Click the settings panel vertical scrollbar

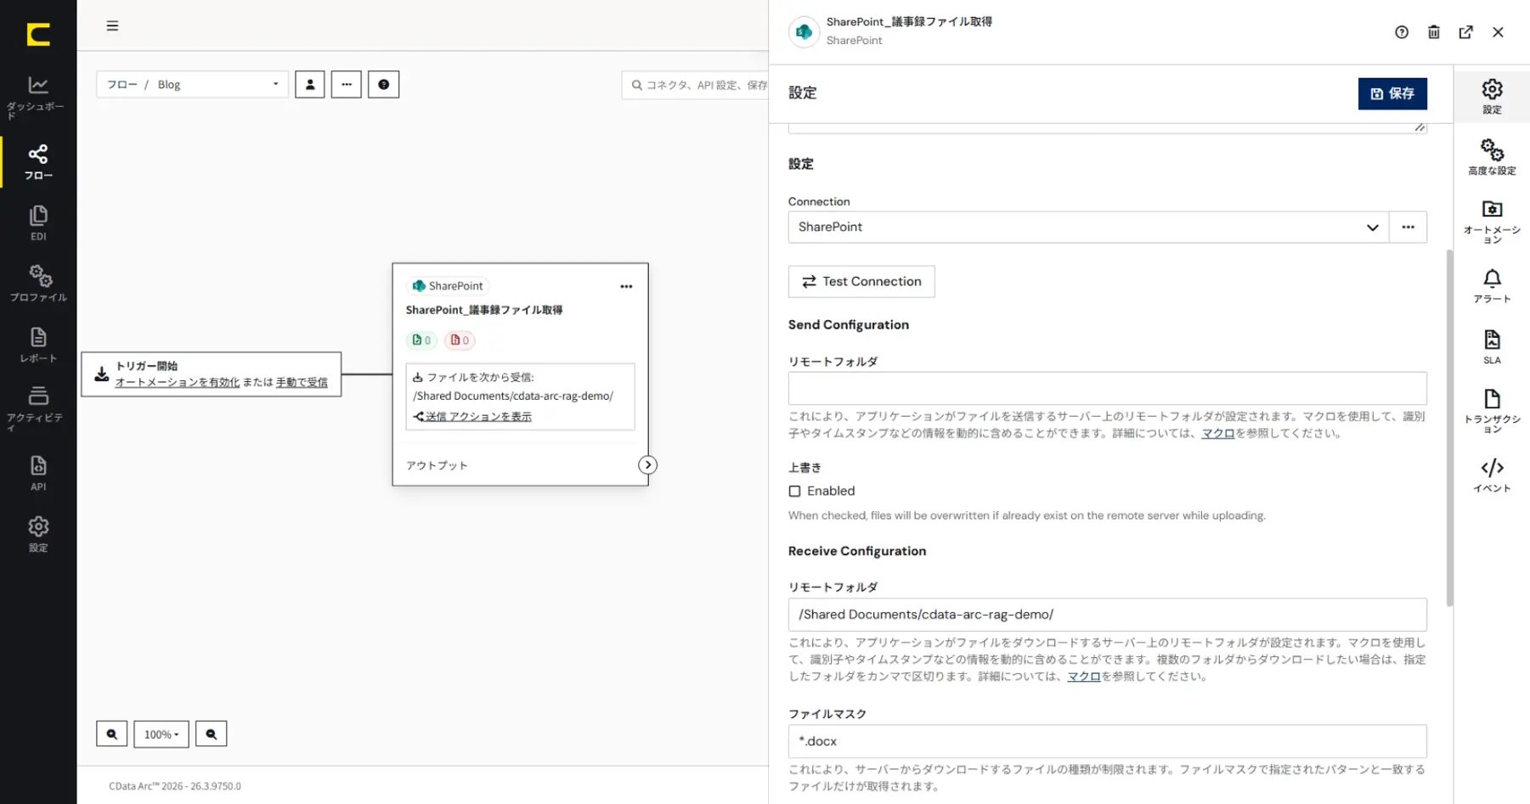[x=1449, y=428]
